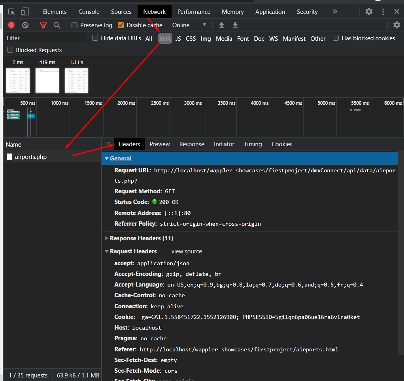Open the Online throttling dropdown
The image size is (404, 381).
click(189, 25)
